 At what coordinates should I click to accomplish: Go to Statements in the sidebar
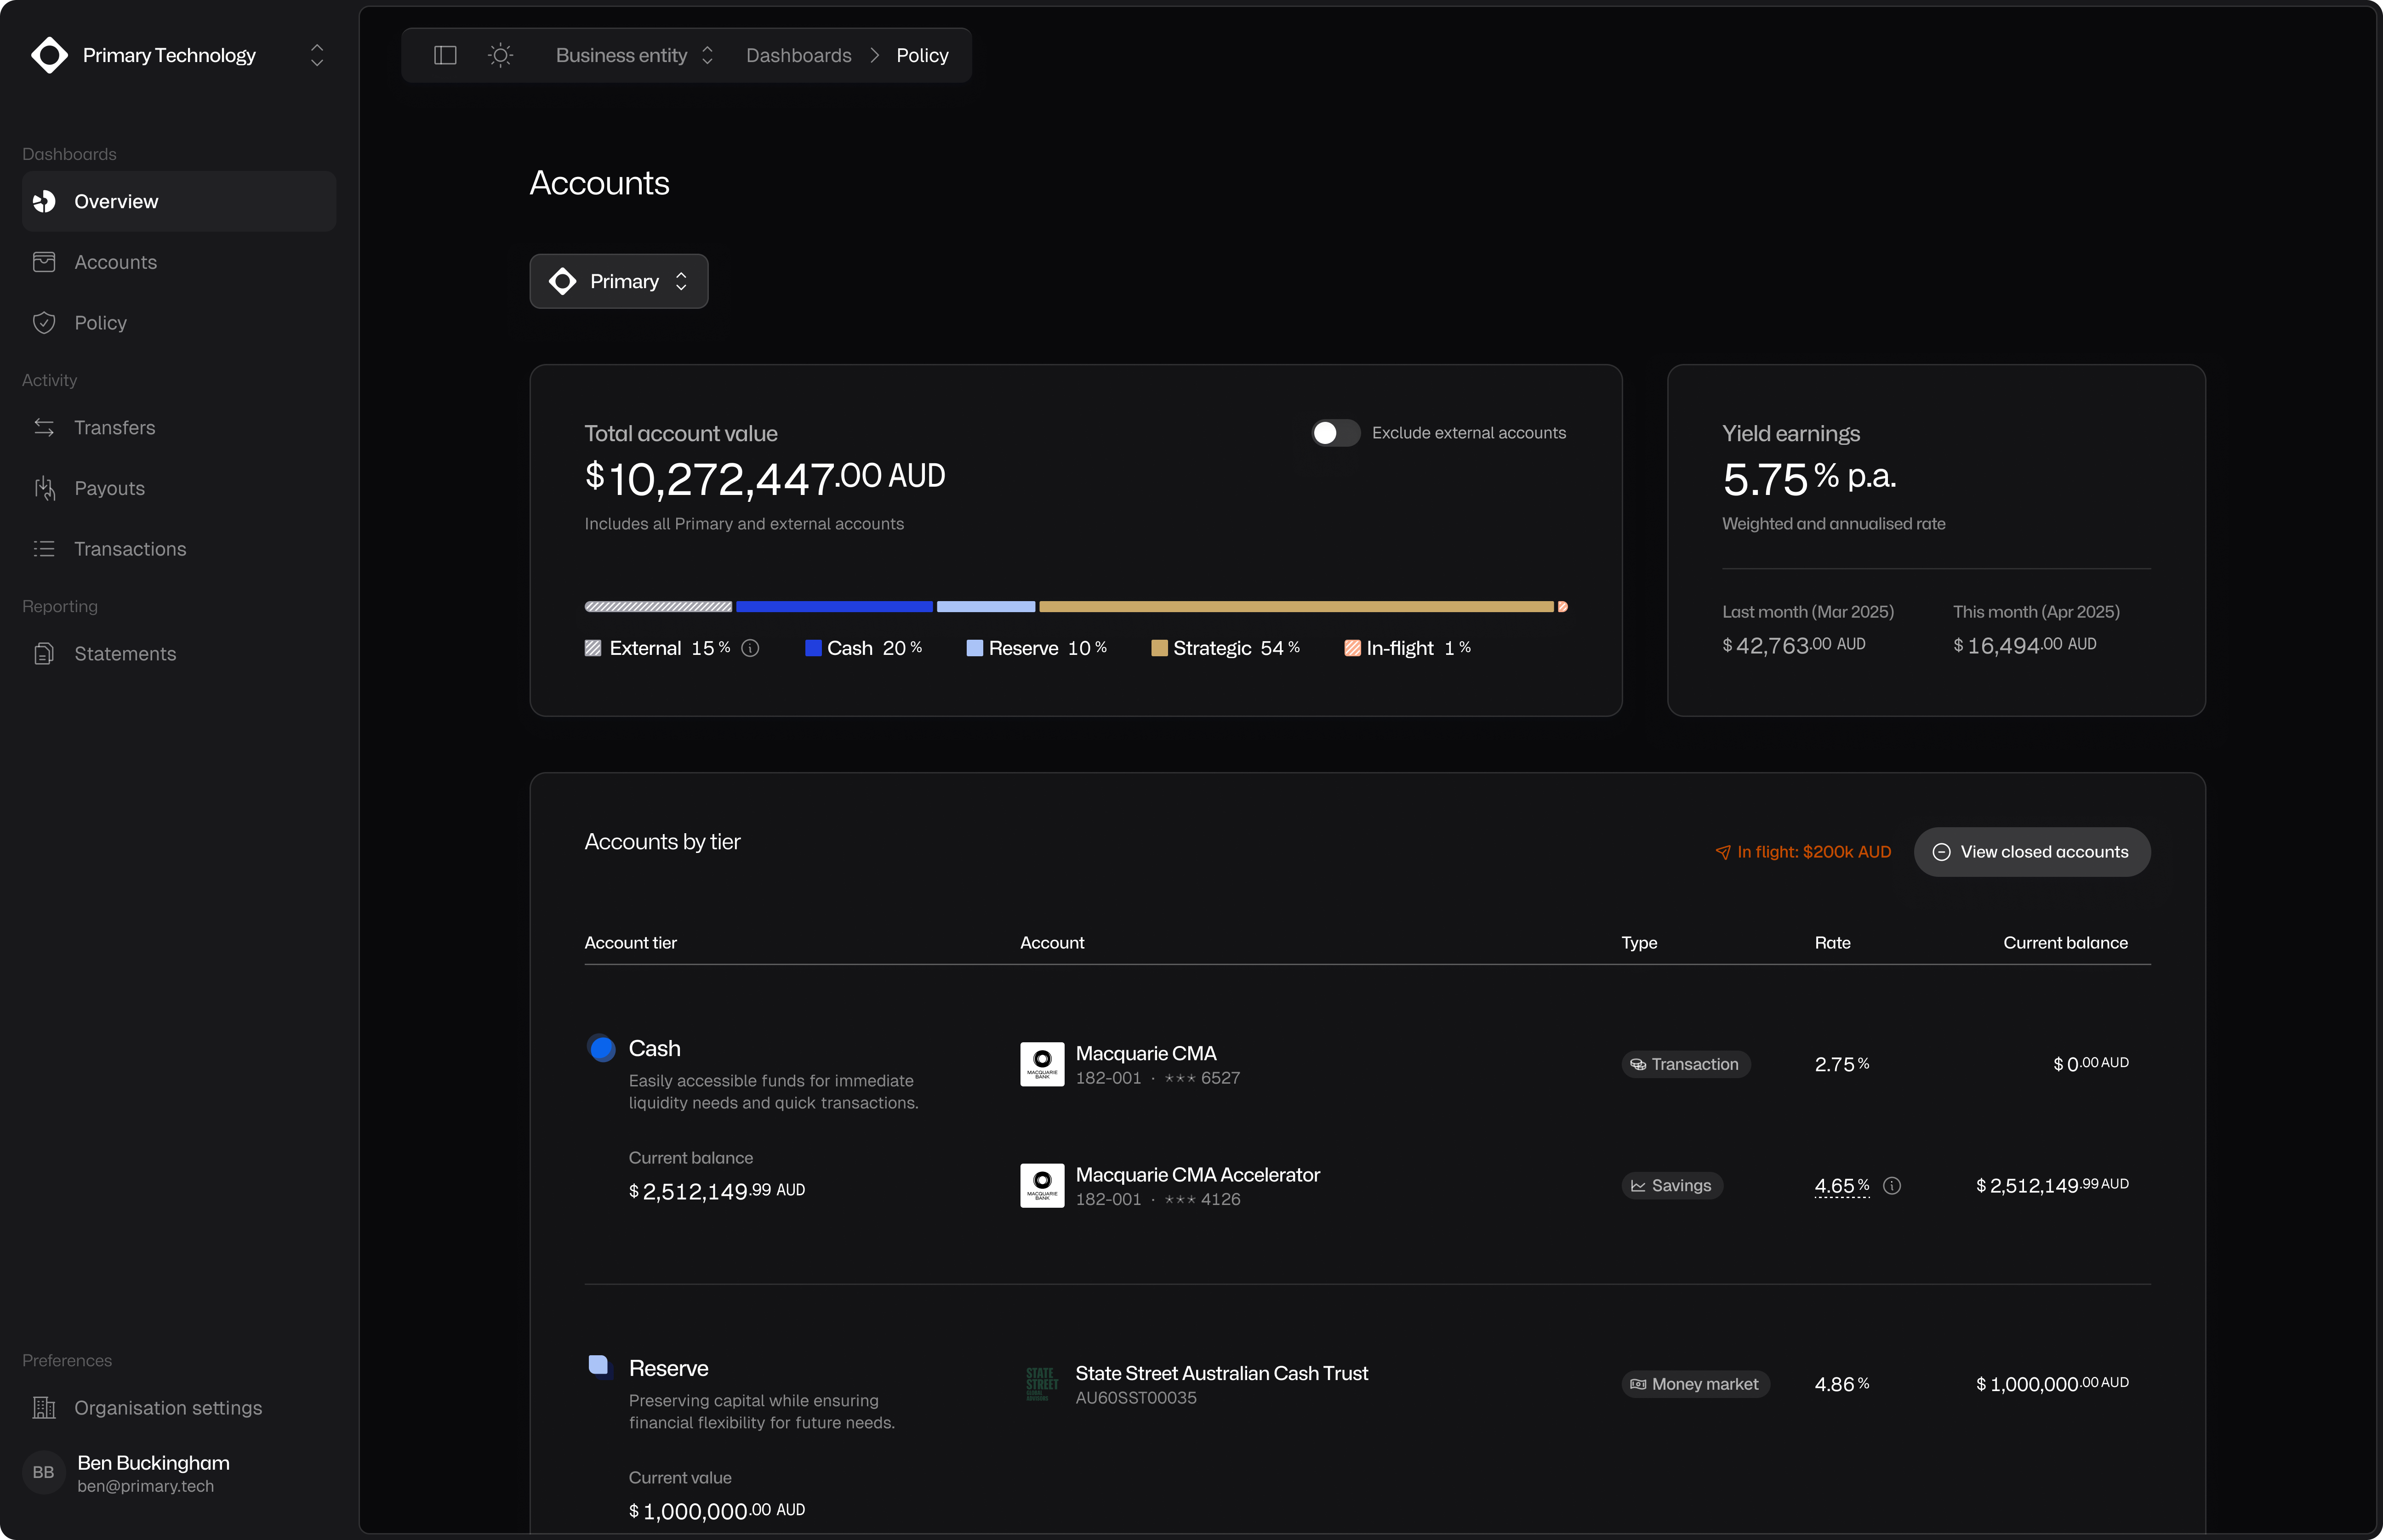(125, 653)
